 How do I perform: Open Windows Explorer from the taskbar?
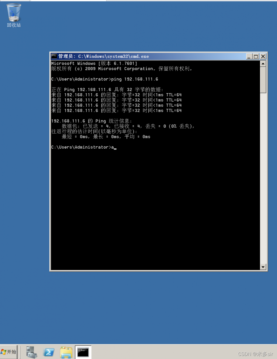(x=66, y=352)
